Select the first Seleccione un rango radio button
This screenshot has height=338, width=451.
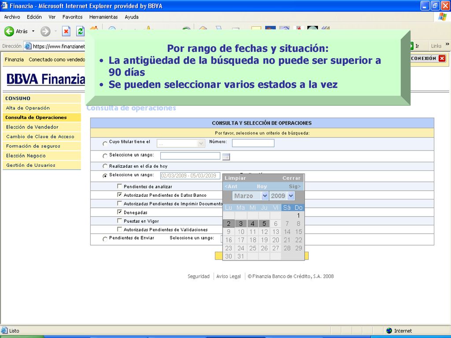tap(105, 156)
